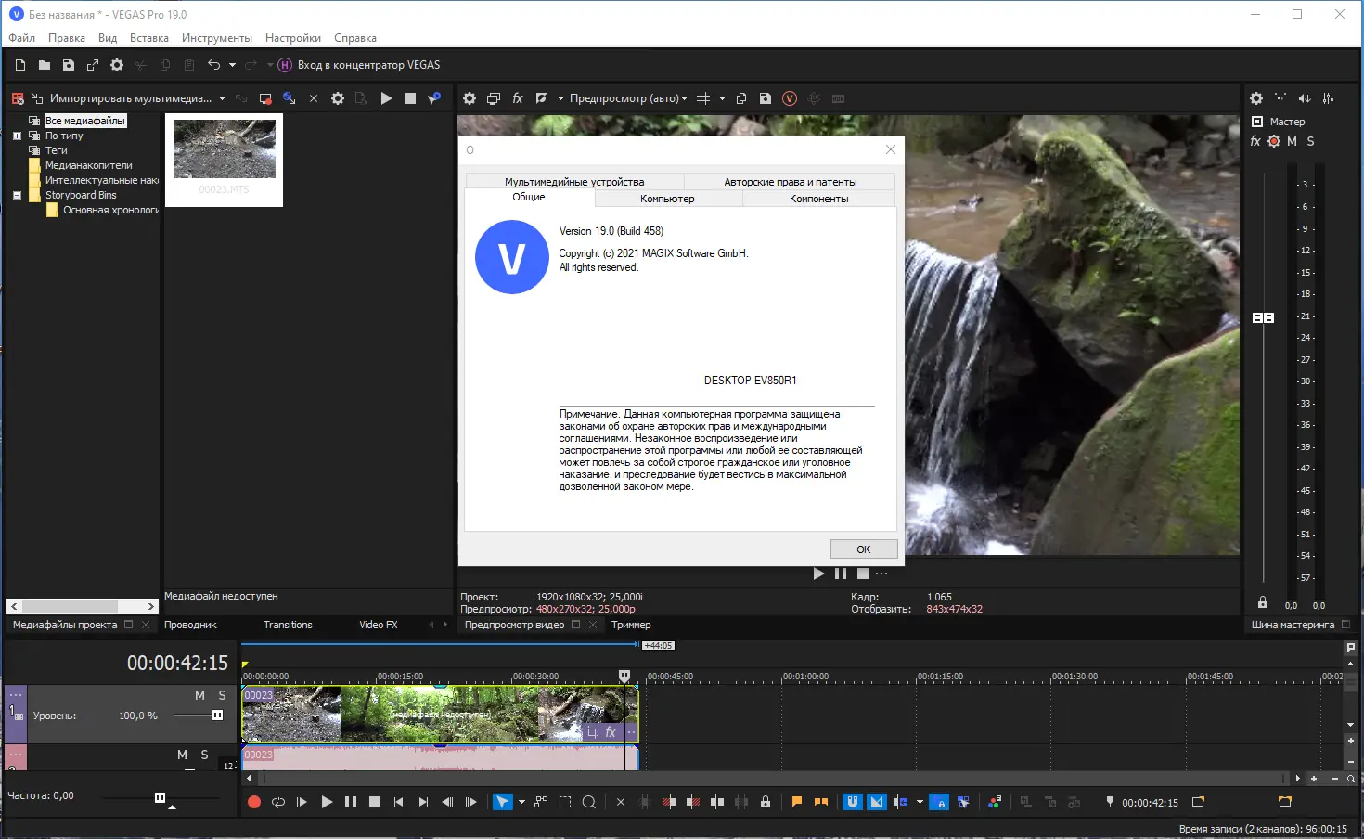Viewport: 1364px width, 839px height.
Task: Click the video track level slider handle
Action: pos(217,716)
